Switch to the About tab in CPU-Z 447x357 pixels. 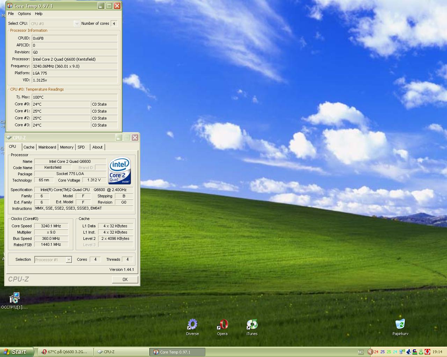[97, 147]
